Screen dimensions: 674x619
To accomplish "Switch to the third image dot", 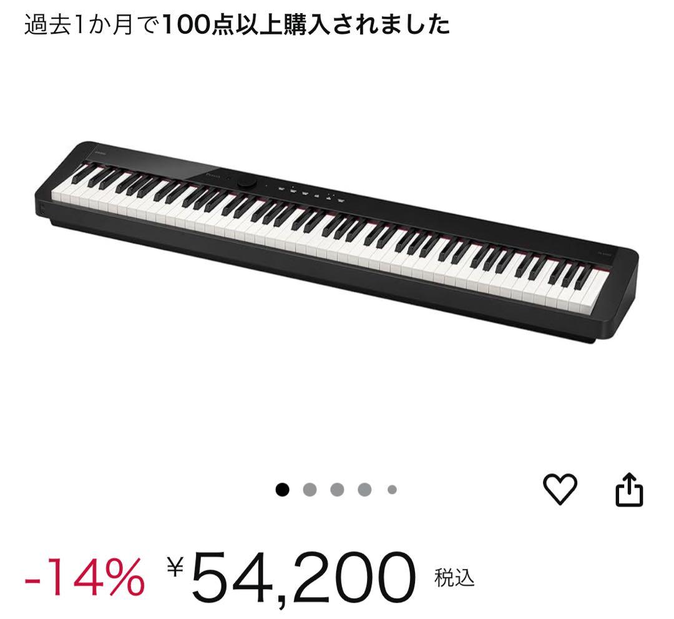I will click(337, 490).
